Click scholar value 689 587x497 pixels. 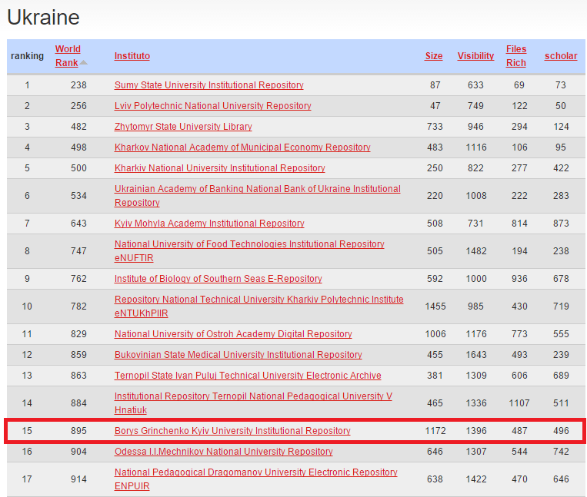pyautogui.click(x=561, y=376)
